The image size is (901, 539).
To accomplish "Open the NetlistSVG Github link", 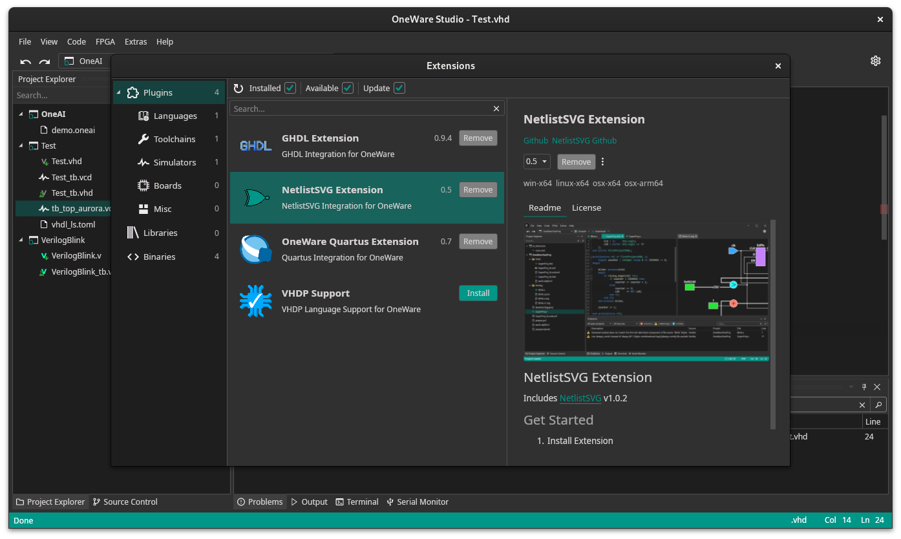I will [584, 140].
